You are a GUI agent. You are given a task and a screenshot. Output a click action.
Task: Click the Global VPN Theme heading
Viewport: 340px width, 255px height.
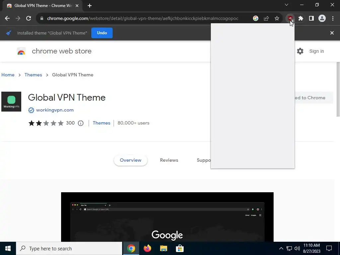67,98
